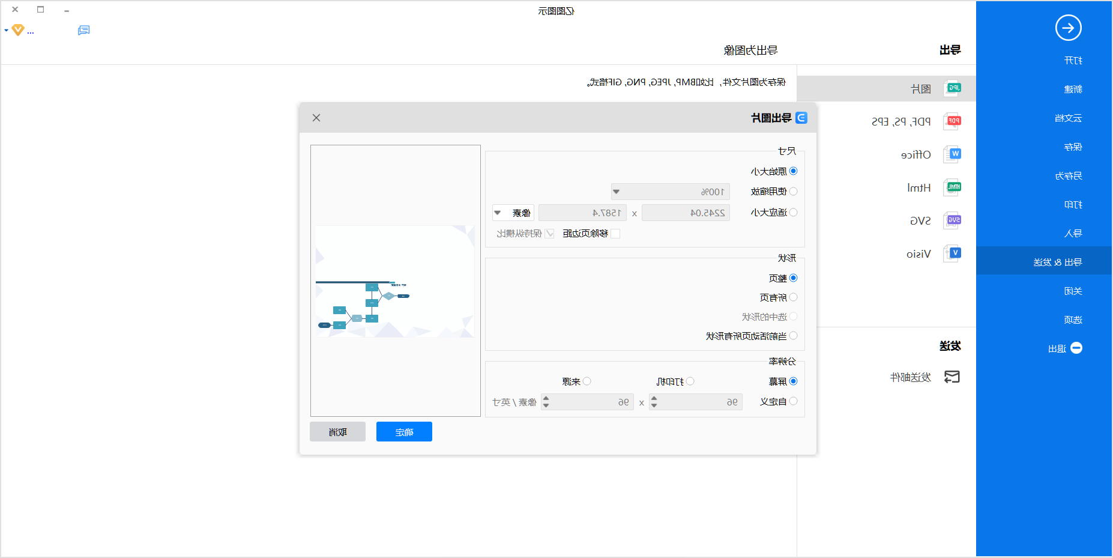This screenshot has height=558, width=1113.
Task: Click the PDF, PS, EPS label
Action: (x=902, y=121)
